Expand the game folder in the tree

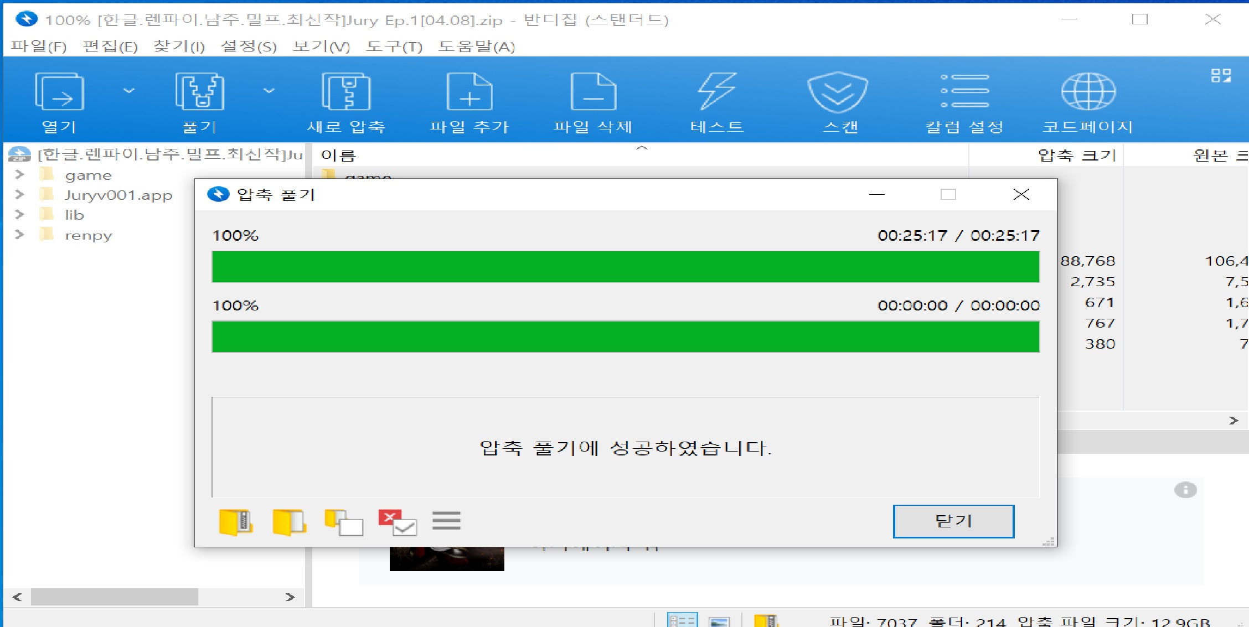click(19, 175)
